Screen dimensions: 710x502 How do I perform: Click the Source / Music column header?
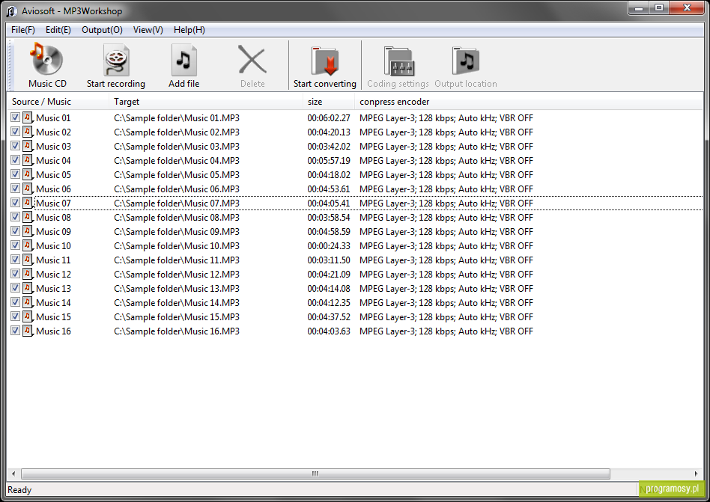(58, 102)
